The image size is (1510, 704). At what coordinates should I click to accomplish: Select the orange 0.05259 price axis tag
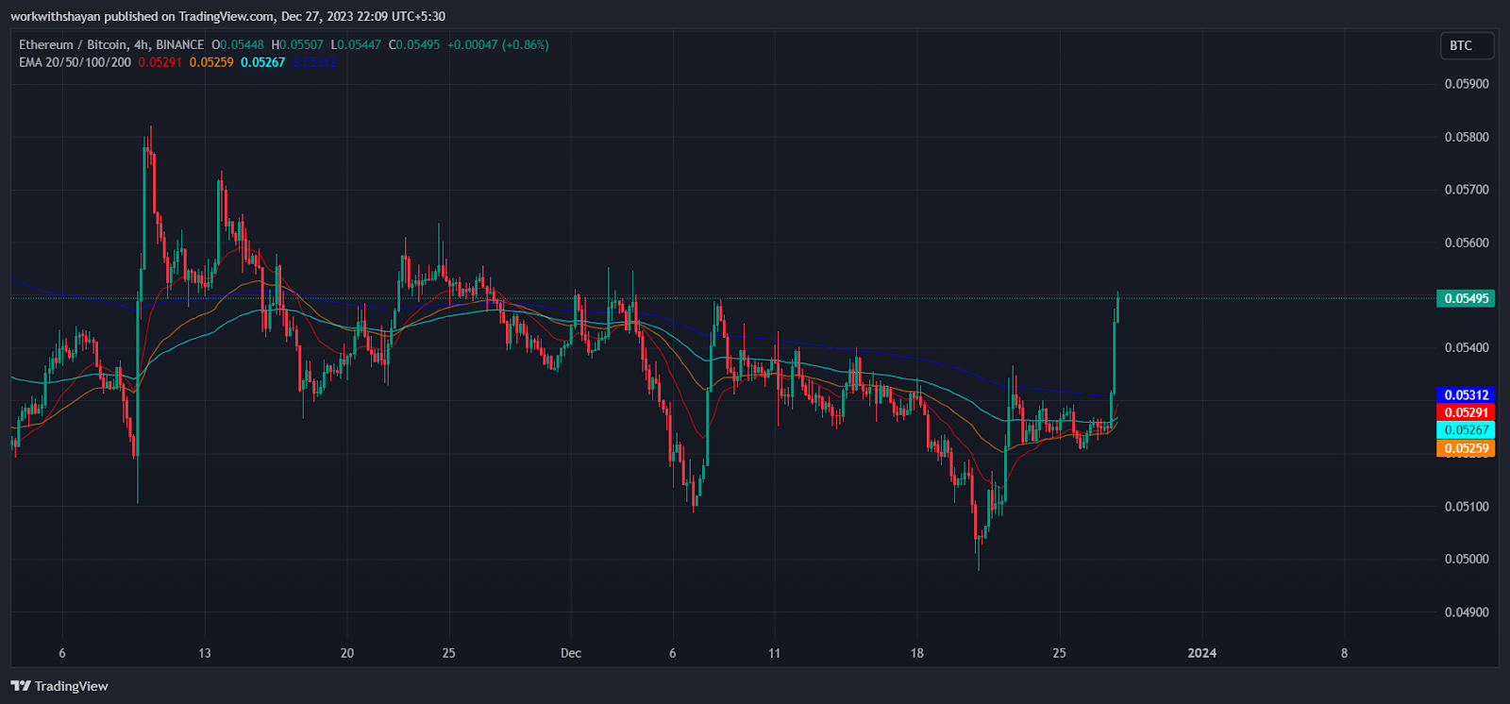(1466, 448)
